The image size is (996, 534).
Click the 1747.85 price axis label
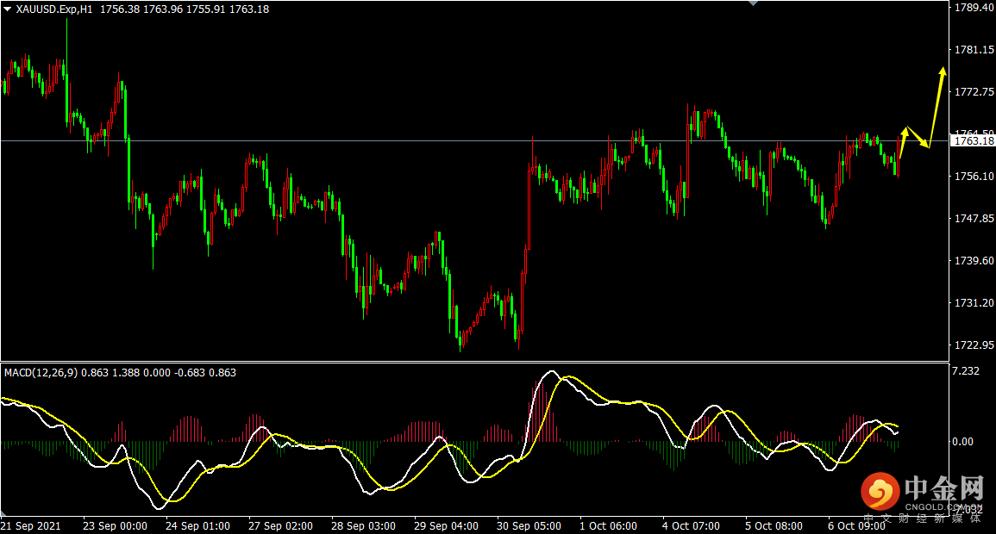coord(972,219)
